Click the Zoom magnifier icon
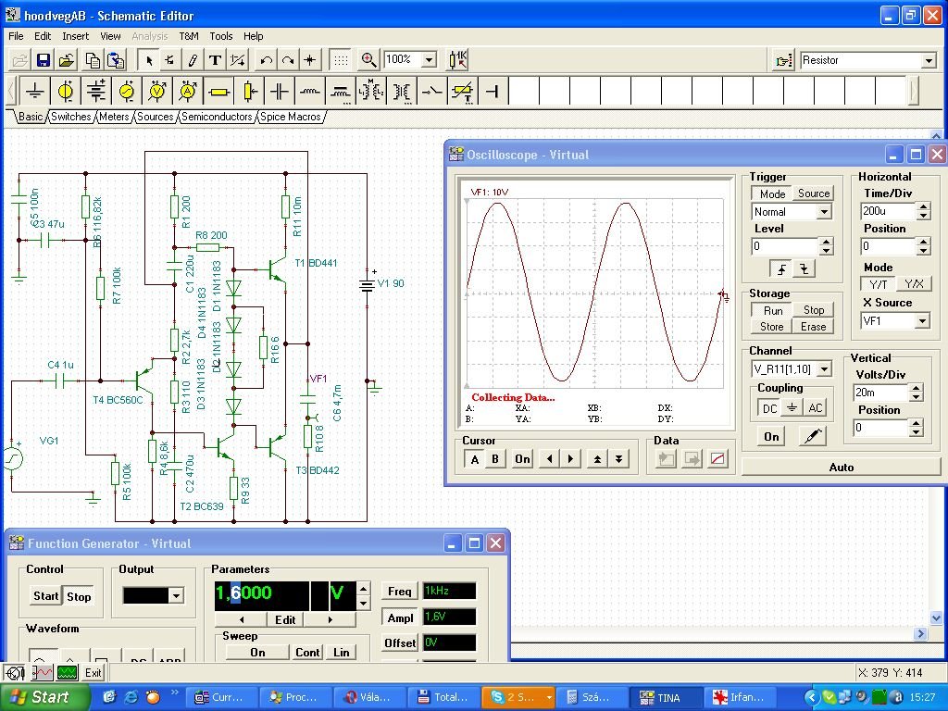 (368, 60)
